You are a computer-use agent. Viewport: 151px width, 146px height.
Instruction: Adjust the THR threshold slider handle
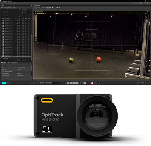(x=26, y=13)
